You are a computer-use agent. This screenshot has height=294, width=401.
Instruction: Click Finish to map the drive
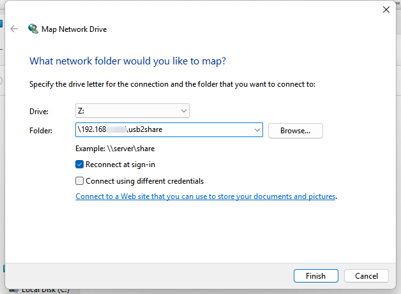pos(315,276)
